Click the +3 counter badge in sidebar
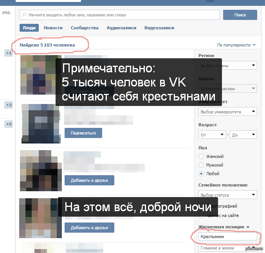Image resolution: width=265 pixels, height=253 pixels. tap(9, 105)
